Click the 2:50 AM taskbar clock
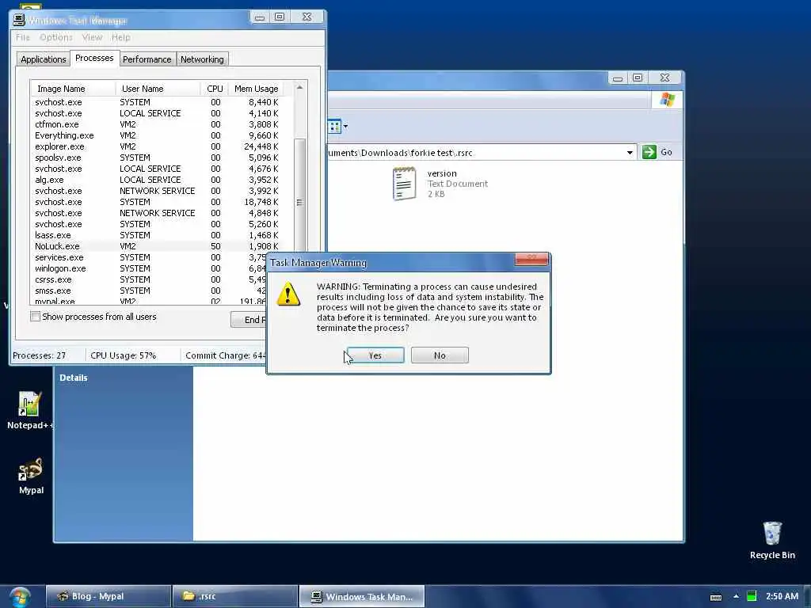Viewport: 811px width, 608px height. click(782, 596)
